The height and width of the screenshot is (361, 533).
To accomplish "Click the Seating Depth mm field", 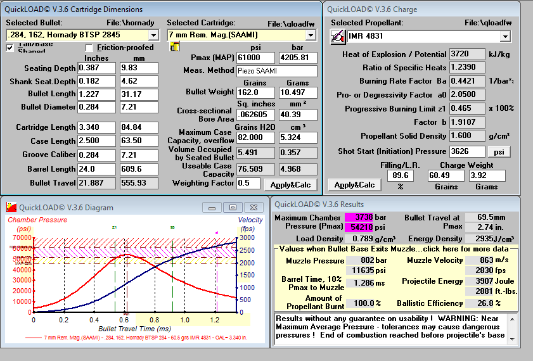I will click(139, 68).
